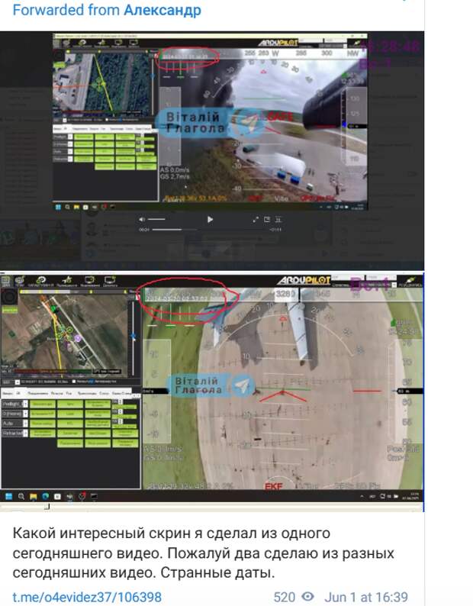The image size is (473, 606).
Task: Click the fullscreen icon in the video player
Action: pos(256,219)
